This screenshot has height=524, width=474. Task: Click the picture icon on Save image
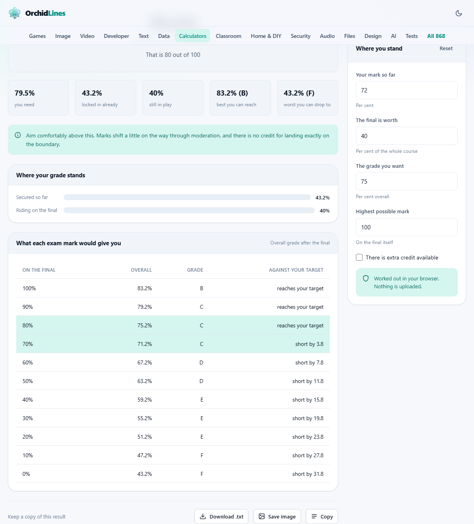tap(261, 516)
